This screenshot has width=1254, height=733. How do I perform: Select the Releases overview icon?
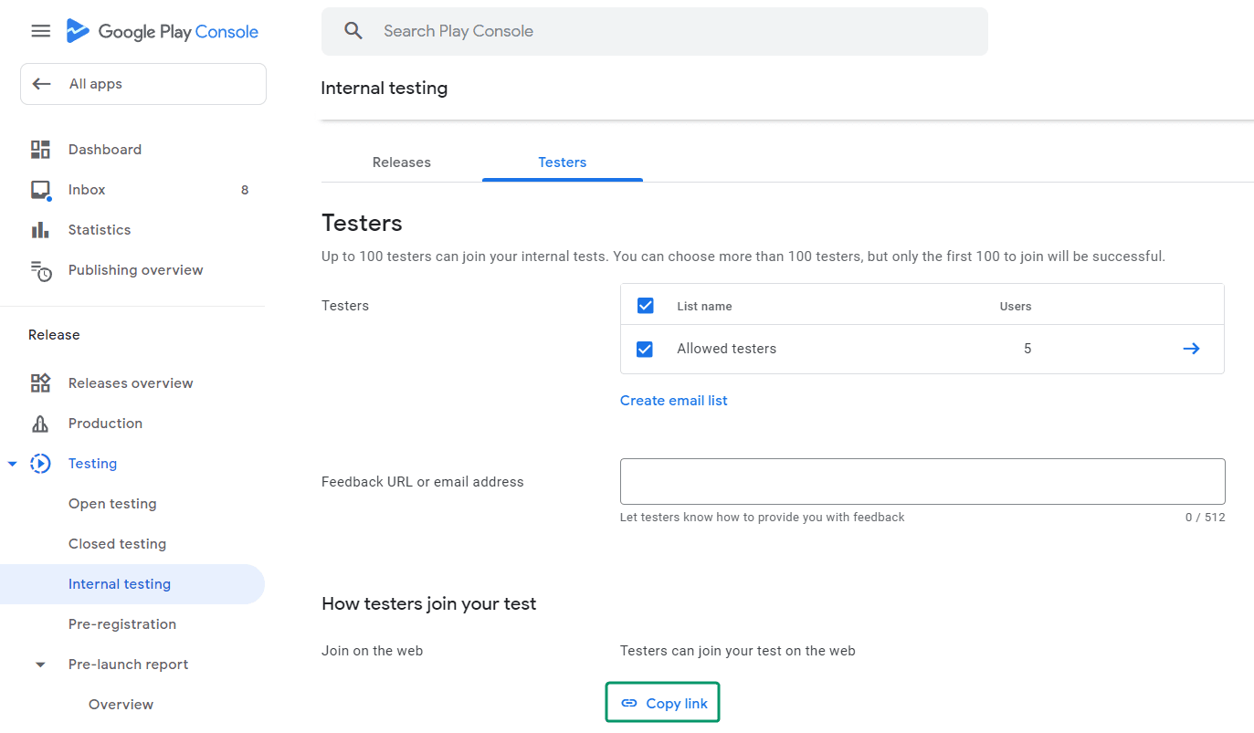(x=40, y=382)
